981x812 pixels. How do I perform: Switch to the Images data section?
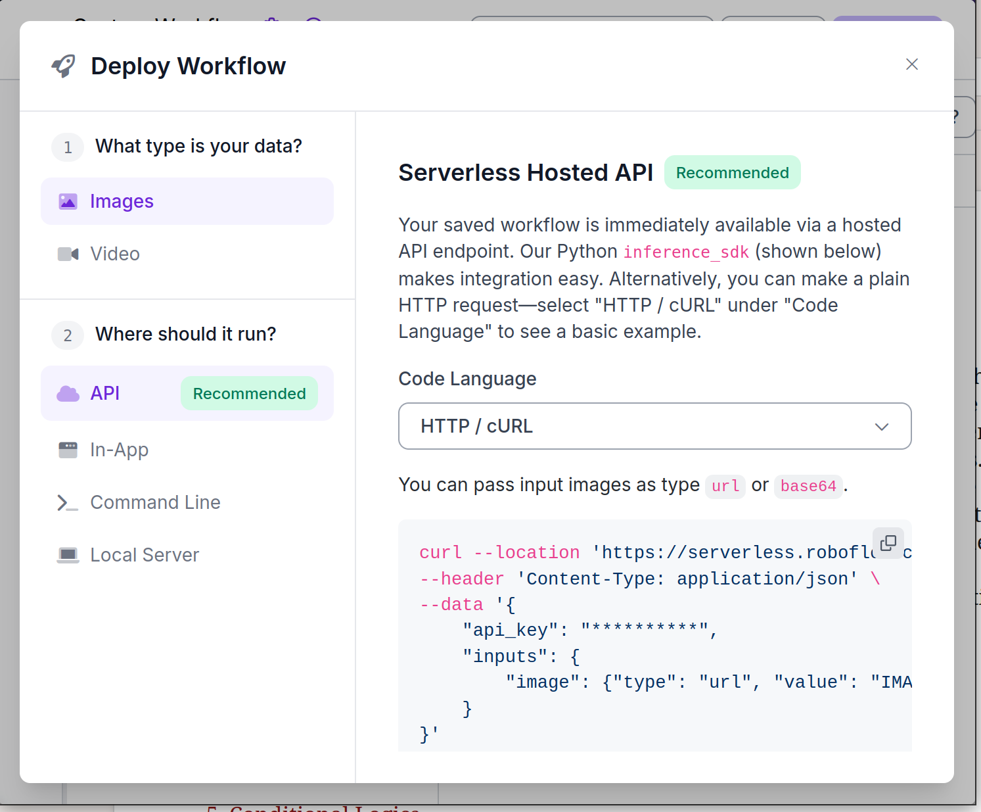click(122, 201)
